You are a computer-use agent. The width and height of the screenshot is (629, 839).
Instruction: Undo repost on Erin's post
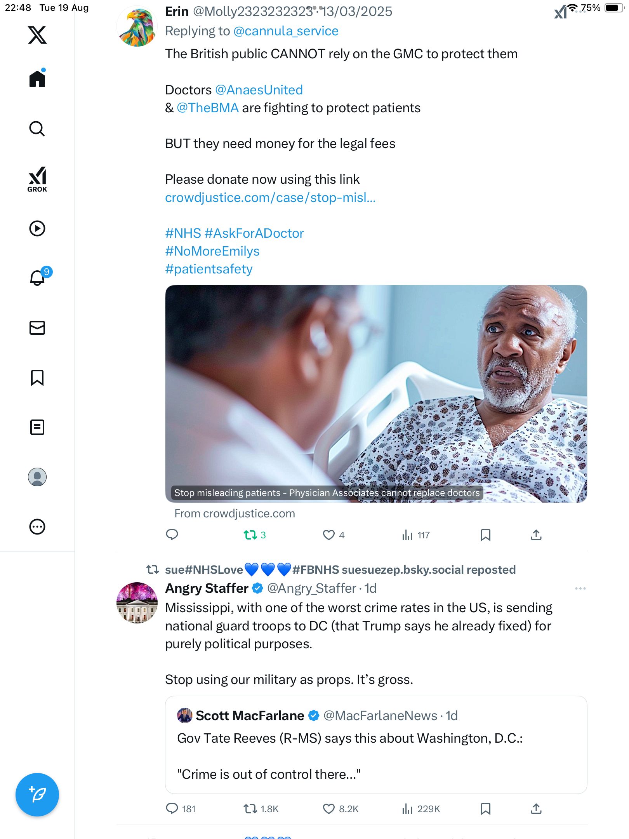(x=251, y=535)
